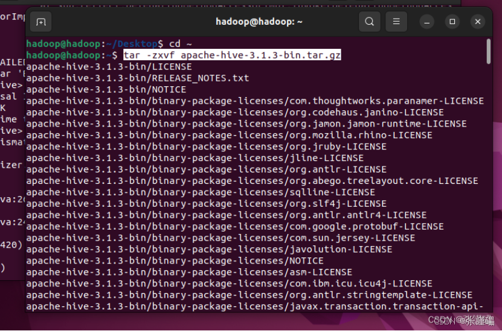502x331 pixels.
Task: Click the org.abego.treelayout.core-LICENSE line
Action: point(253,181)
